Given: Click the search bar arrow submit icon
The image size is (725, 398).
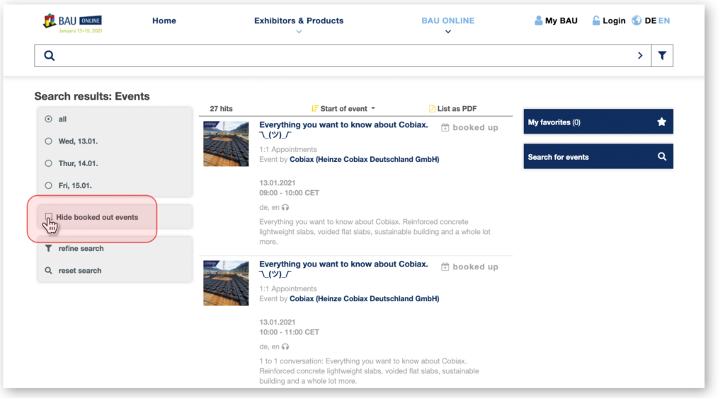Looking at the screenshot, I should [x=640, y=56].
